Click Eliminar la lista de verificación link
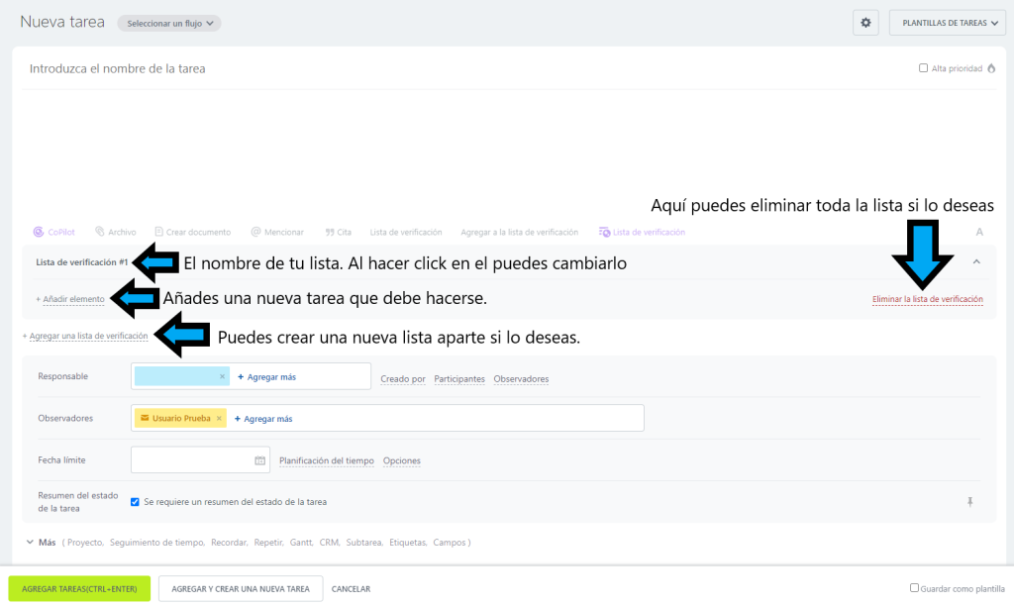Screen dimensions: 1014x606 [x=927, y=299]
